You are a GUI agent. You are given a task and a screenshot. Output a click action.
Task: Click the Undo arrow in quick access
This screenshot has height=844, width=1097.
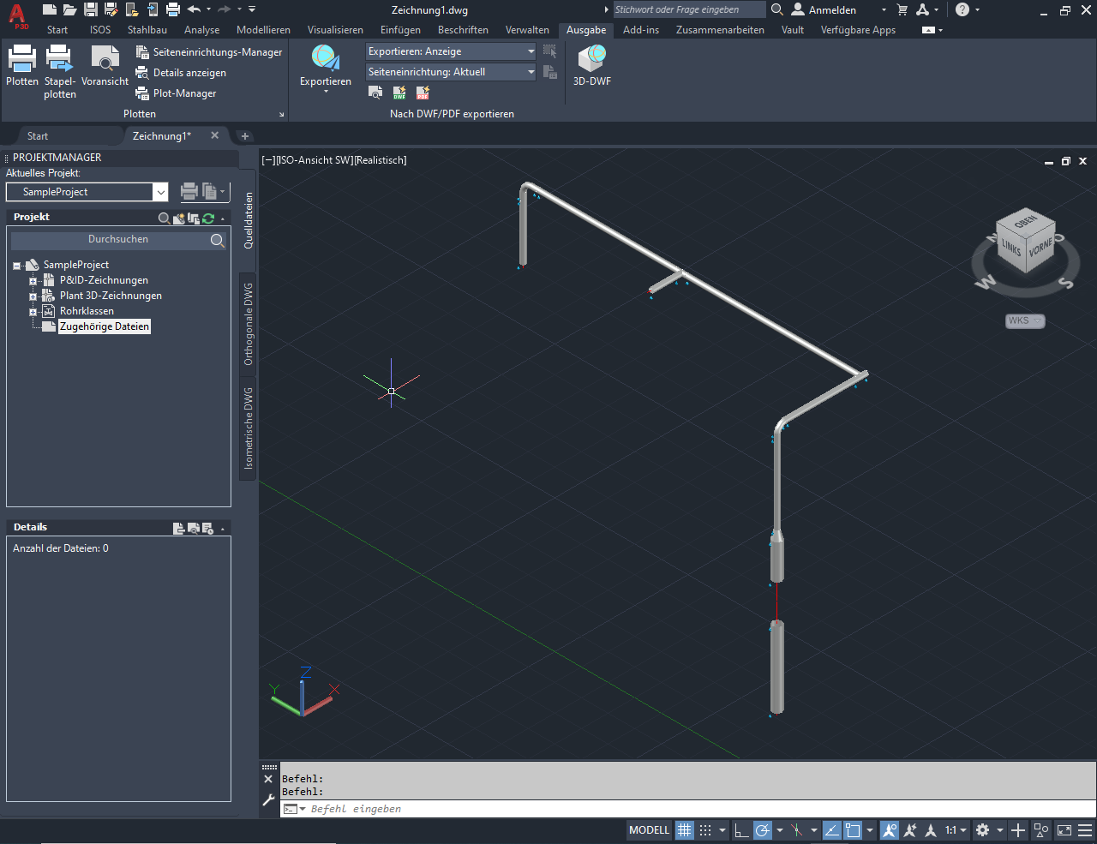point(194,9)
